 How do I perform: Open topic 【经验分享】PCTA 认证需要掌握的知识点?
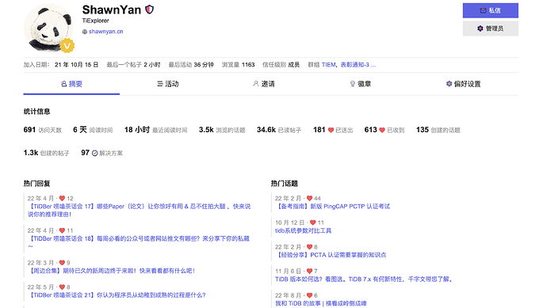coord(331,255)
